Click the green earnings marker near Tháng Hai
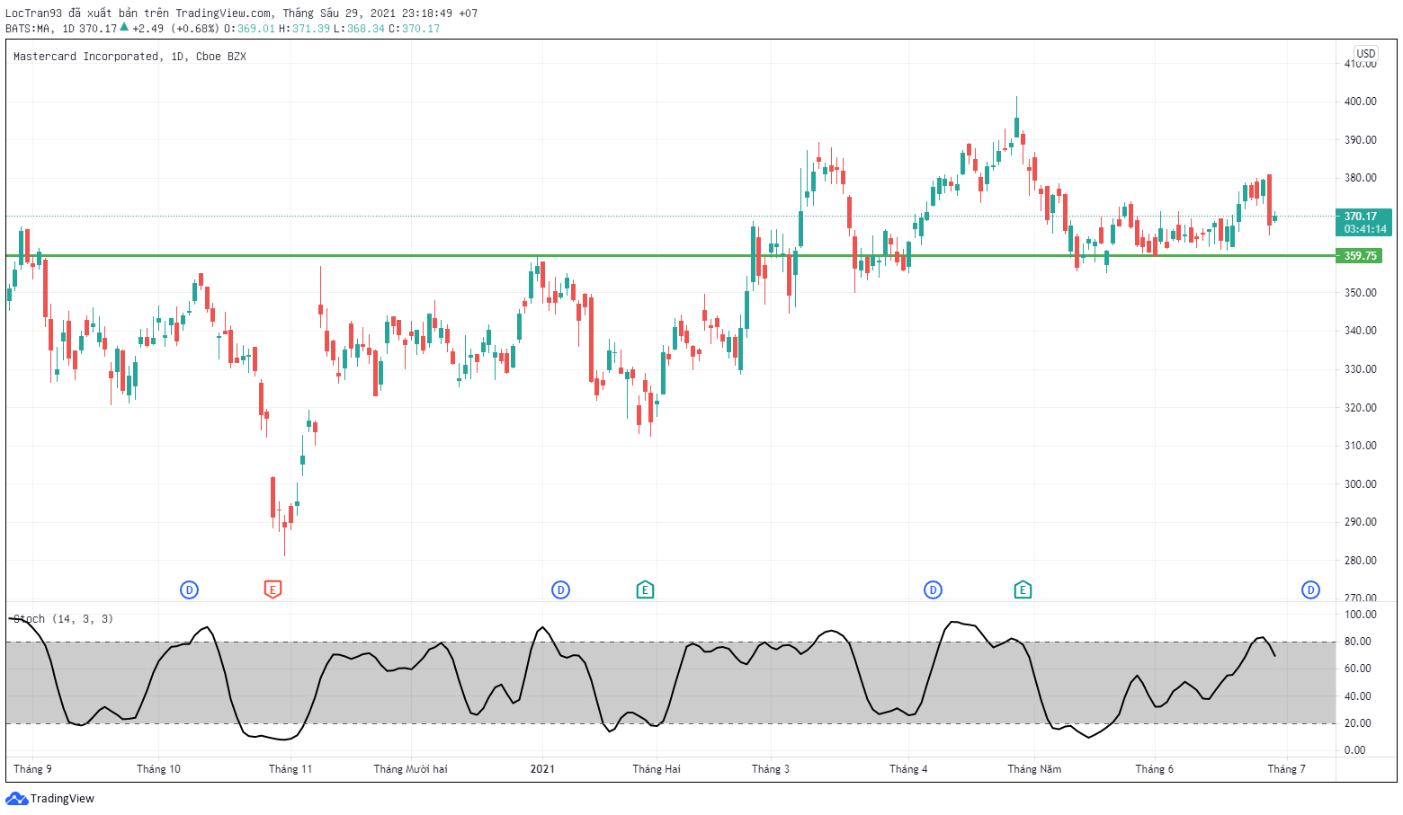Viewport: 1403px width, 815px height. point(645,589)
